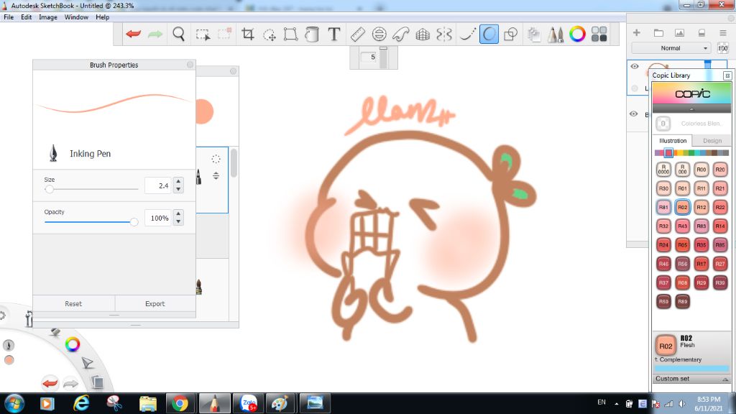Select the Zoom magnifier tool
The image size is (736, 414).
[x=178, y=34]
